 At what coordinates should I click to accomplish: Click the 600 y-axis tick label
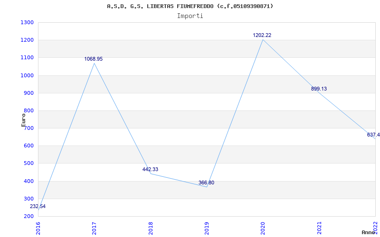coord(28,146)
